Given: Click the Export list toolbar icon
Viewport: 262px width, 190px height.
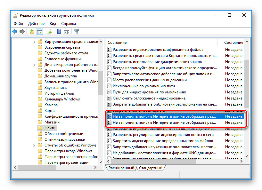Looking at the screenshot, I should click(x=49, y=31).
